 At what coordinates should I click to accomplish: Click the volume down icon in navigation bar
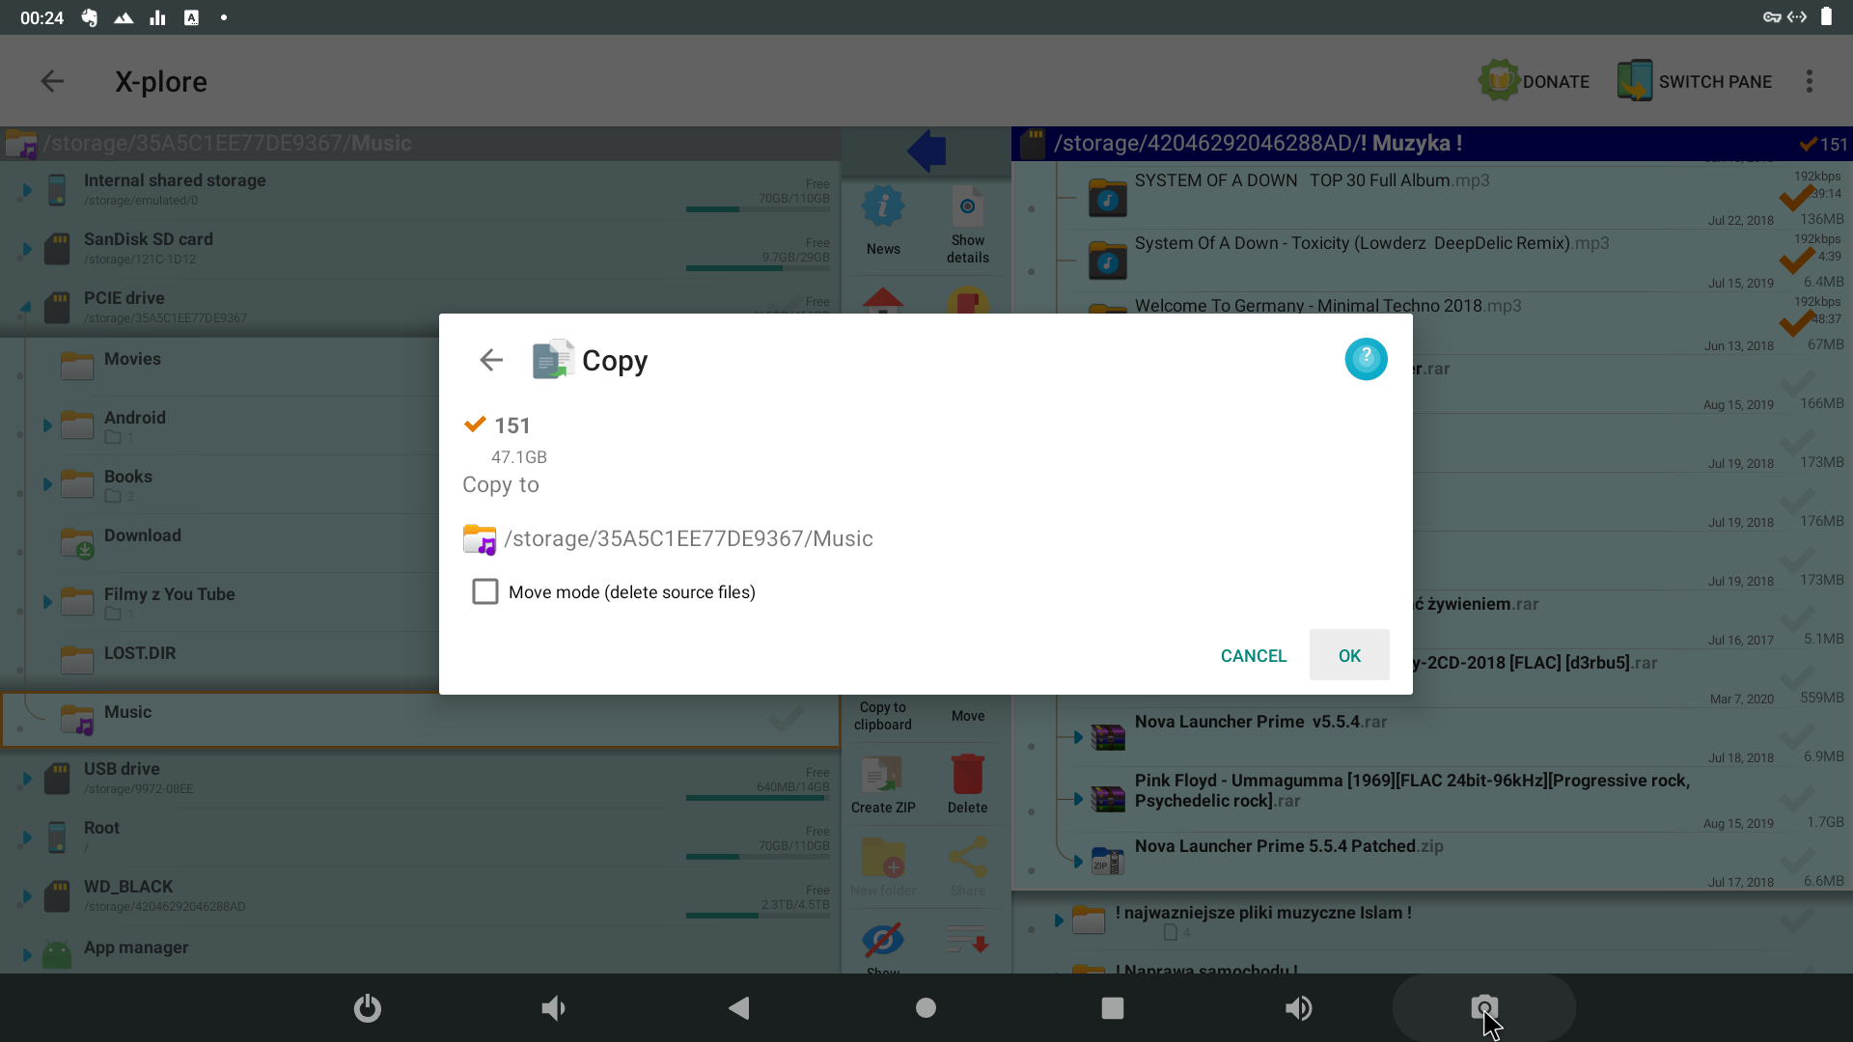pos(553,1008)
